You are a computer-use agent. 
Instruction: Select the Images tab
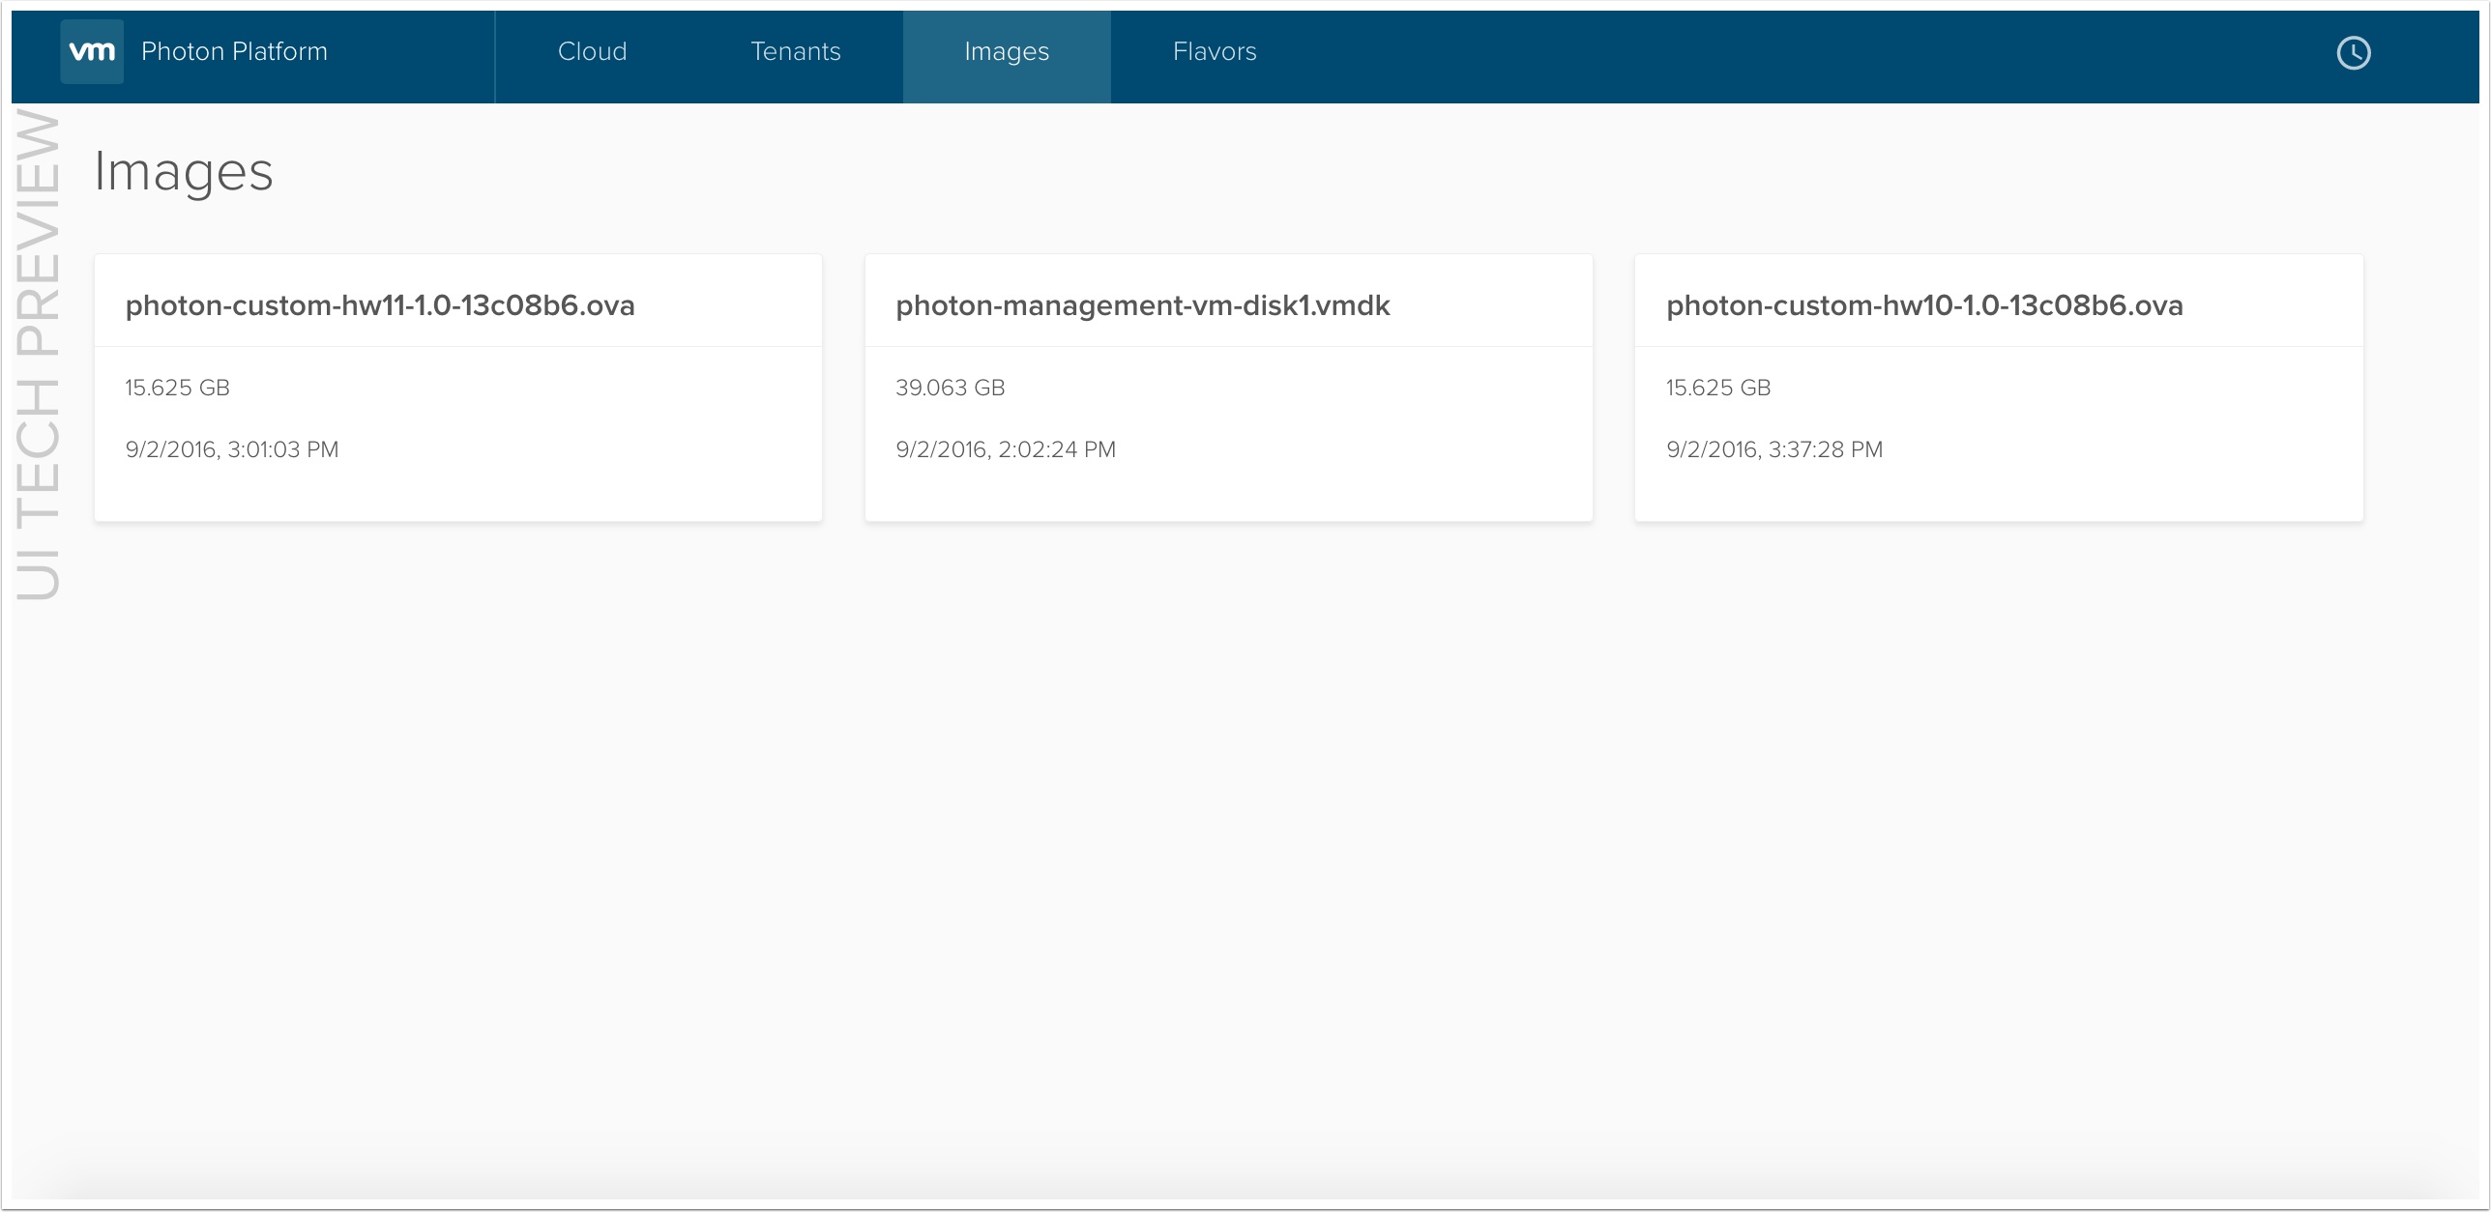tap(1007, 57)
